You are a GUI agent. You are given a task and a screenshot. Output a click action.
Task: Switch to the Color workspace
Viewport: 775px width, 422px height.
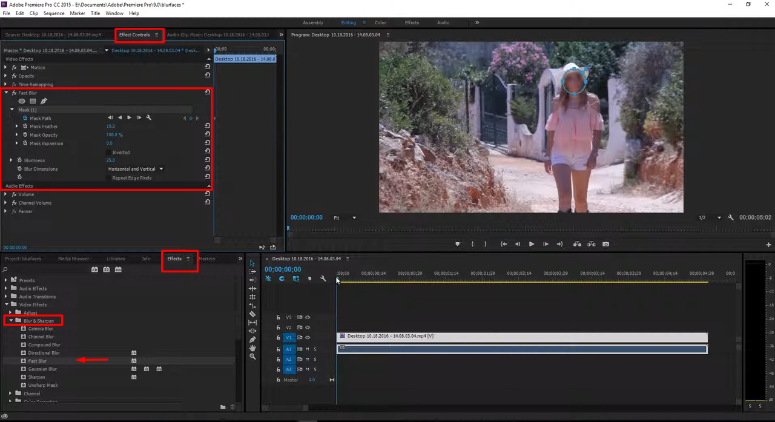click(380, 22)
